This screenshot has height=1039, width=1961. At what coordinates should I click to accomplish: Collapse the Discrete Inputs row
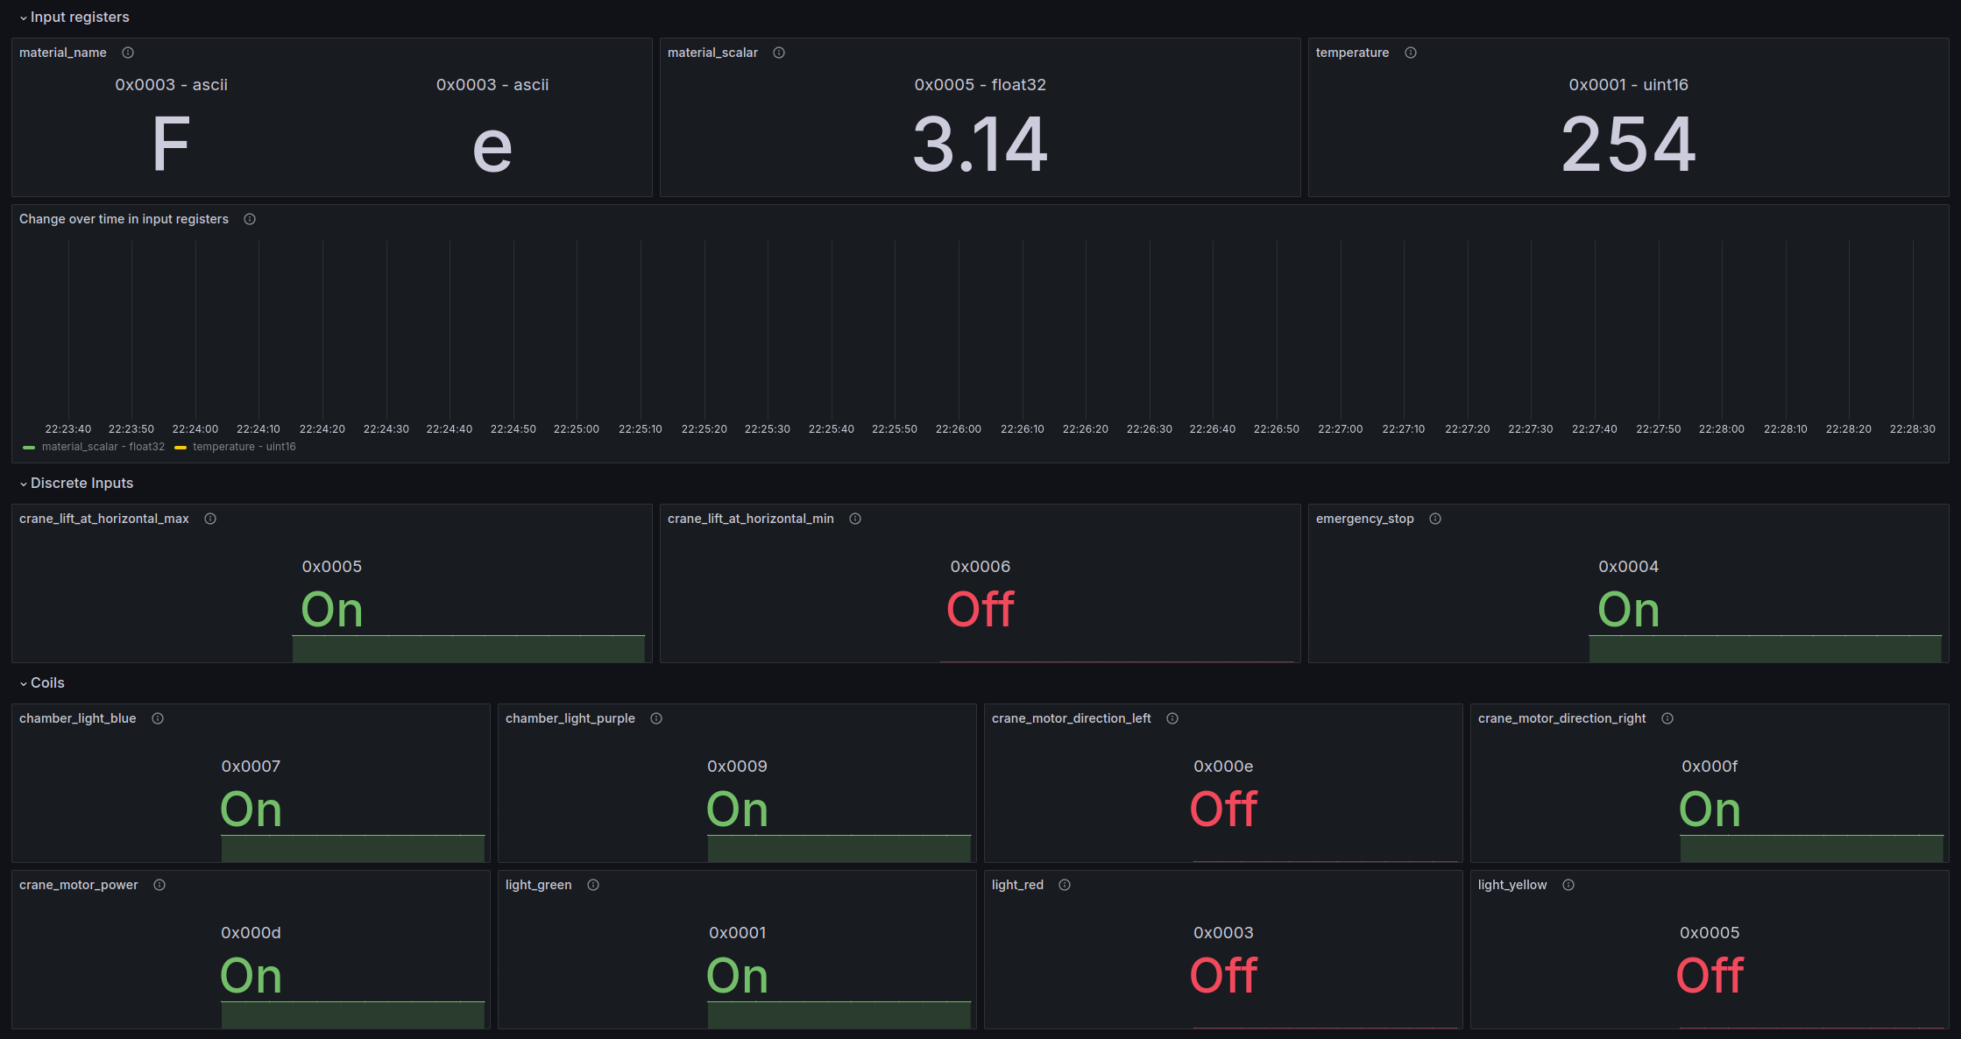tap(81, 484)
